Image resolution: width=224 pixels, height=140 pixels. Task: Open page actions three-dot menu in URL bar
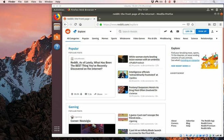[x=184, y=24]
